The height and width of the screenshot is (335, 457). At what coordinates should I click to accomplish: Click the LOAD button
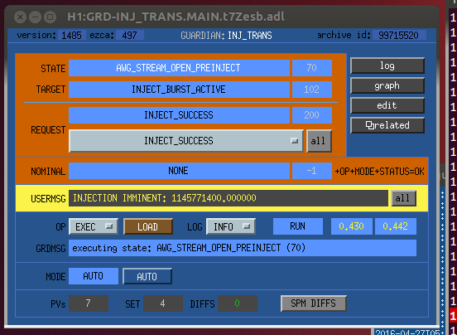[148, 226]
